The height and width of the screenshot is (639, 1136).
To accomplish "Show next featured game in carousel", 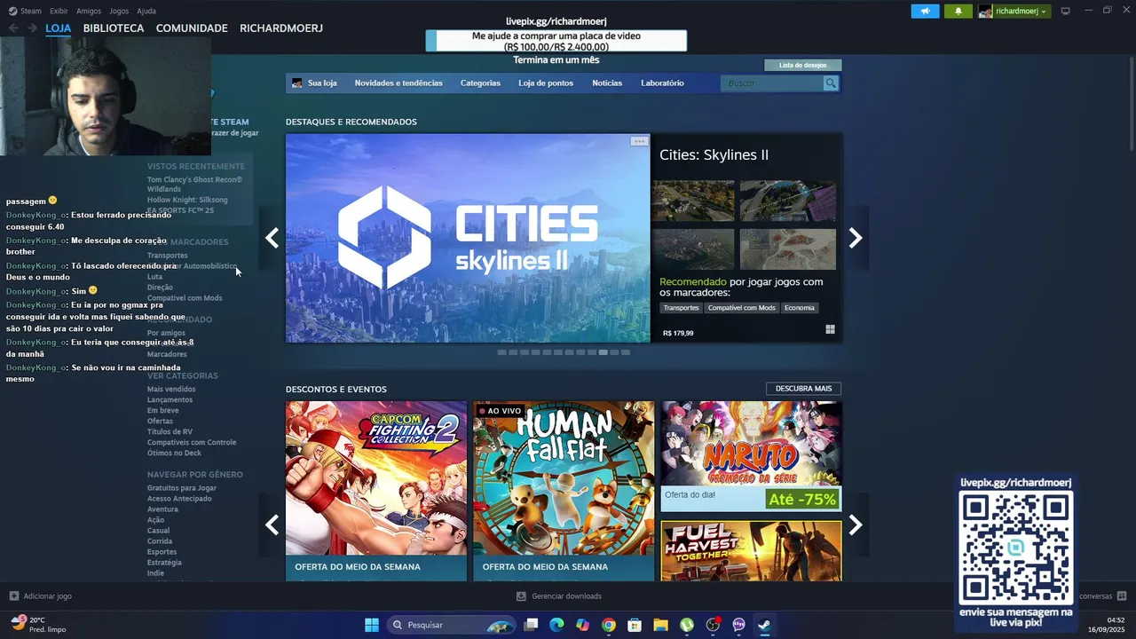I will (x=856, y=238).
